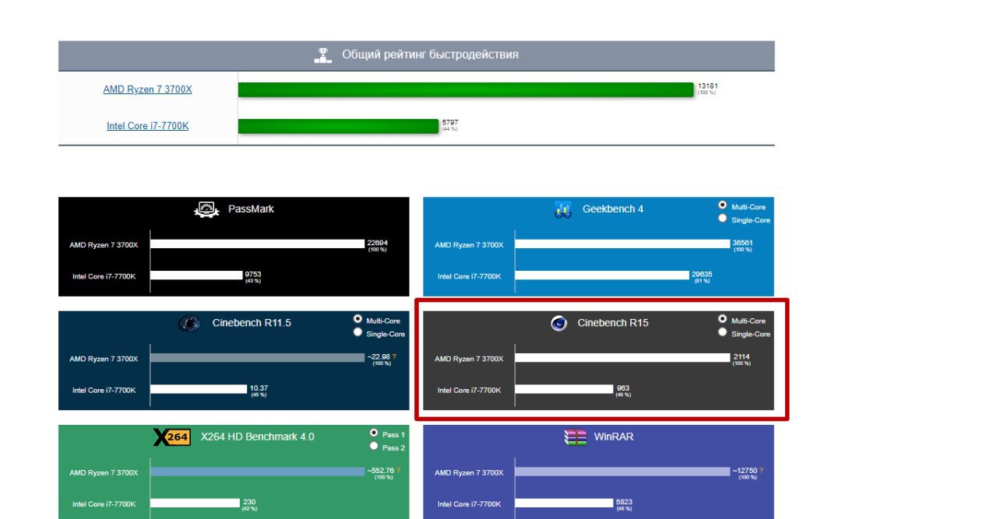Click the Cinebench R15 2114 score bar

pyautogui.click(x=622, y=357)
